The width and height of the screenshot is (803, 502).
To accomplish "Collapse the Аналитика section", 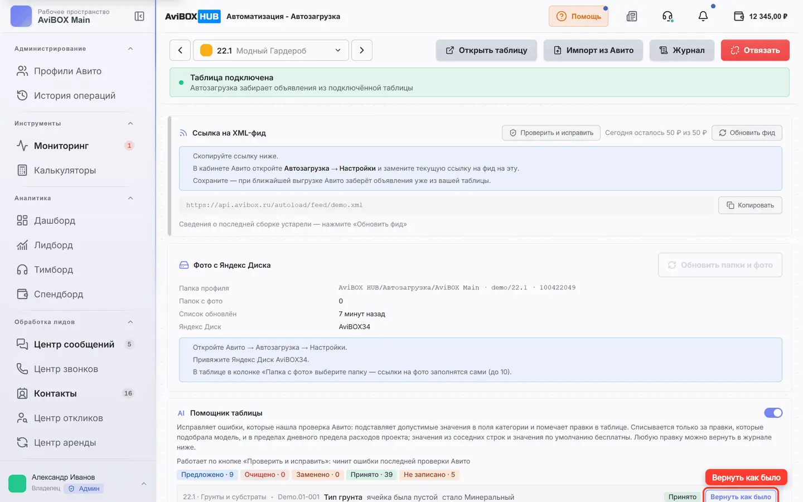I will 130,198.
